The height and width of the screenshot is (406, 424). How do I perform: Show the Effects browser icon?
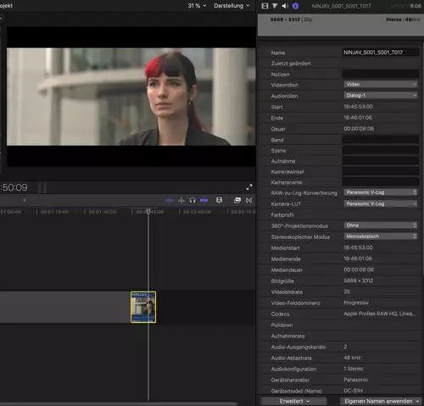pyautogui.click(x=237, y=200)
